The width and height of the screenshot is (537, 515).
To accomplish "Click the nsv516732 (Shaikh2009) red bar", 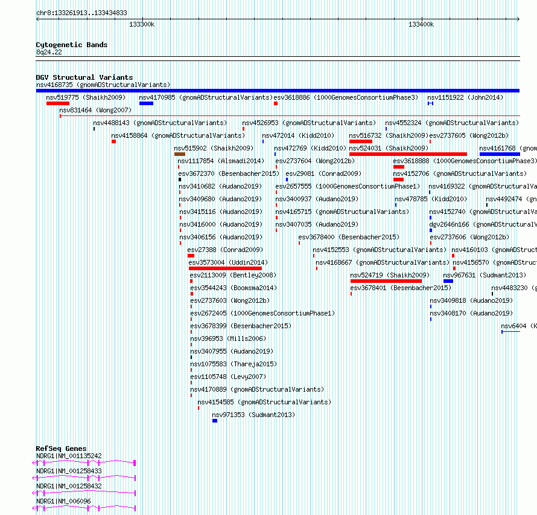I will [361, 141].
